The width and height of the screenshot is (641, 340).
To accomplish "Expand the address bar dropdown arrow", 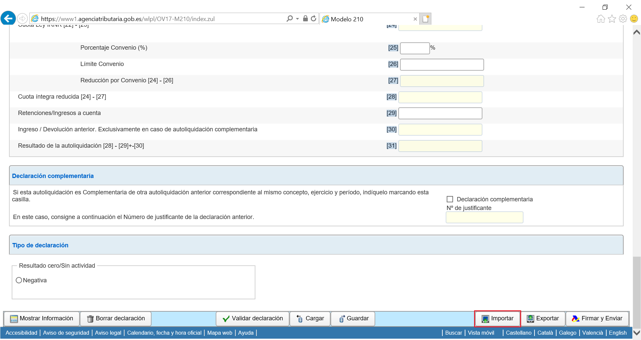I will tap(297, 19).
